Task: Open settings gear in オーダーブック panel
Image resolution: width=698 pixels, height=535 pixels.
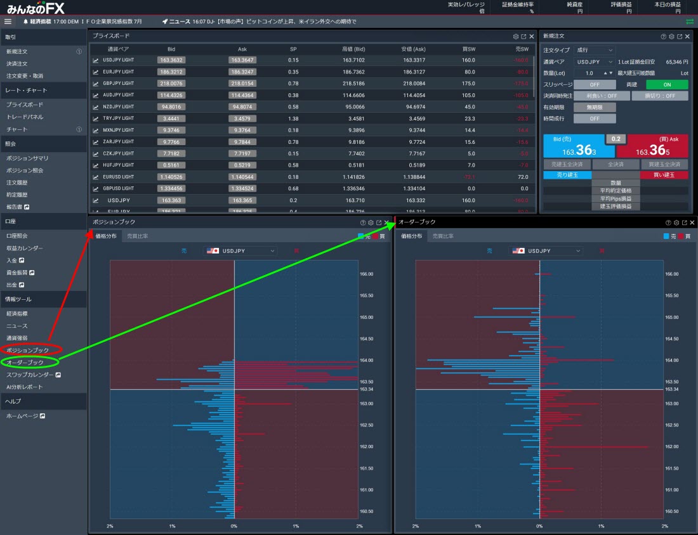Action: [x=676, y=222]
